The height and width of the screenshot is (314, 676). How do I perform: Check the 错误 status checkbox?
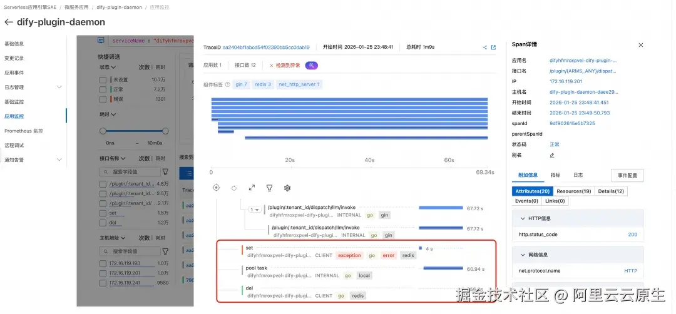[x=103, y=99]
